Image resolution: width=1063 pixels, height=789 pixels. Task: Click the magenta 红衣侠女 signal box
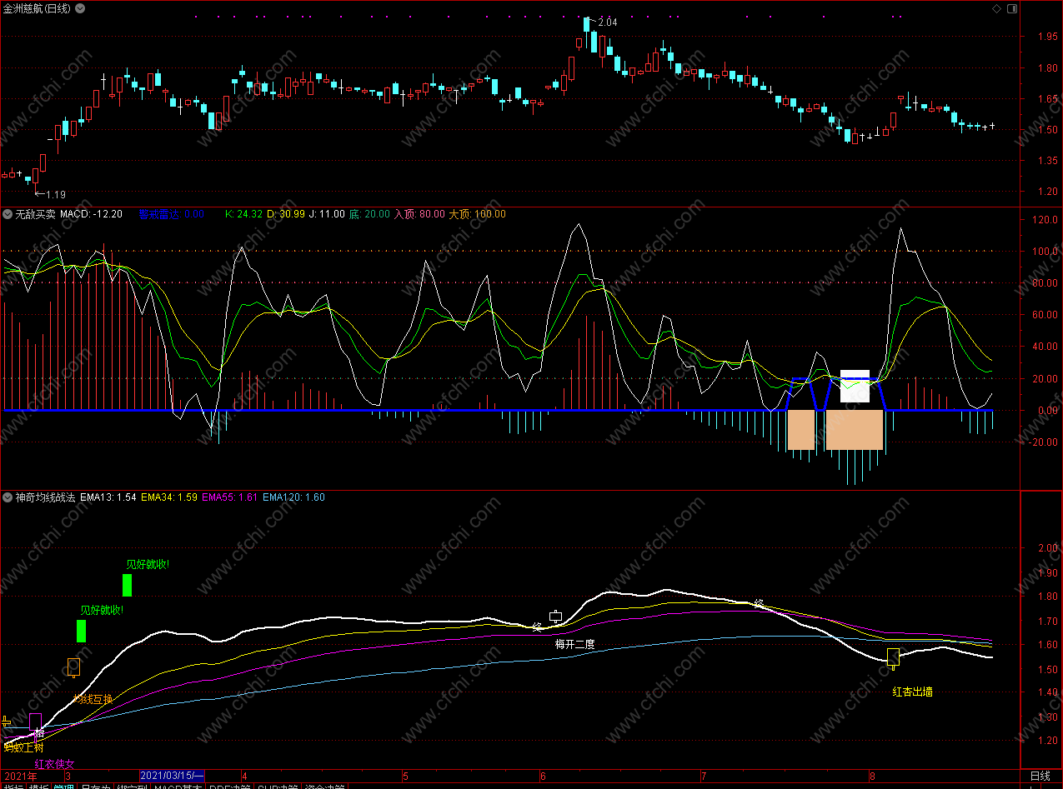pos(35,722)
